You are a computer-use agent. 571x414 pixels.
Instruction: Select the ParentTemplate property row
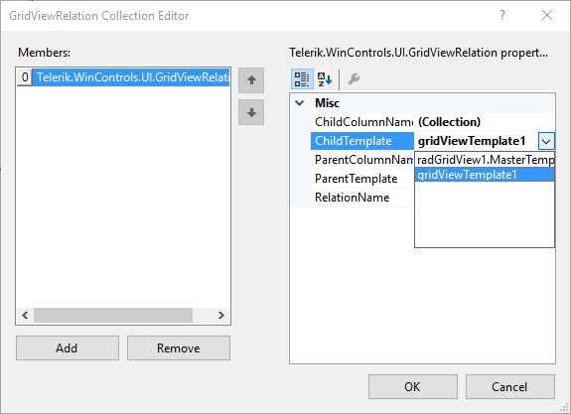click(x=362, y=179)
